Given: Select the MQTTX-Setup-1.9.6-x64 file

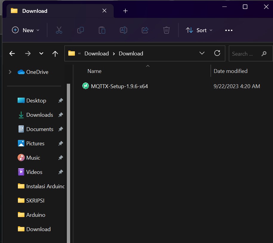Looking at the screenshot, I should (x=119, y=86).
